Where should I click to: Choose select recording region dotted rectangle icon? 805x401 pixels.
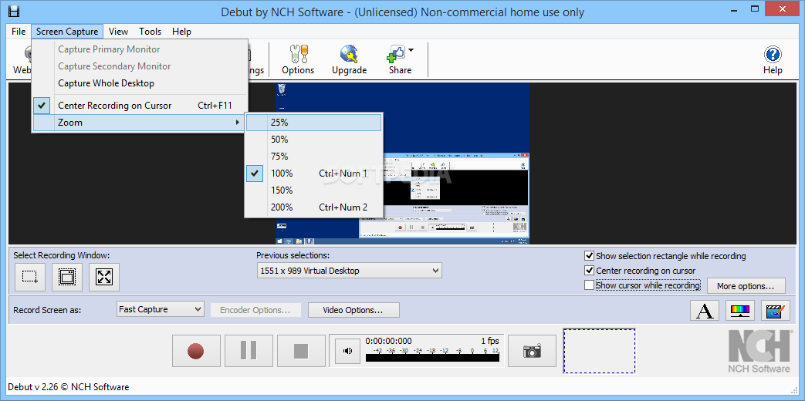point(30,277)
